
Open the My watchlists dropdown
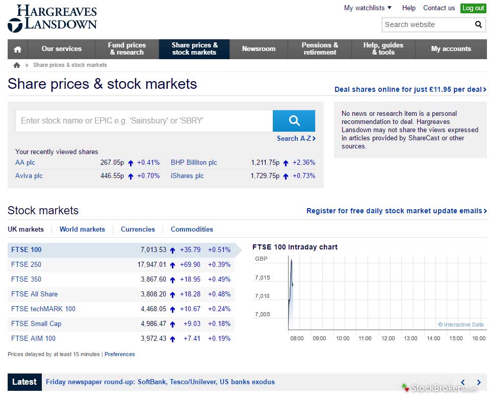[368, 8]
